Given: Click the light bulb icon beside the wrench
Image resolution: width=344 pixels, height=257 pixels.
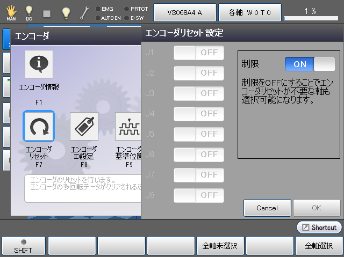Looking at the screenshot, I should pos(66,12).
